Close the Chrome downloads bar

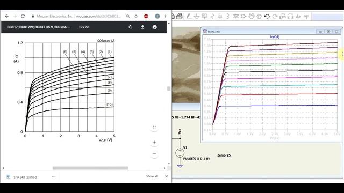coord(166,176)
